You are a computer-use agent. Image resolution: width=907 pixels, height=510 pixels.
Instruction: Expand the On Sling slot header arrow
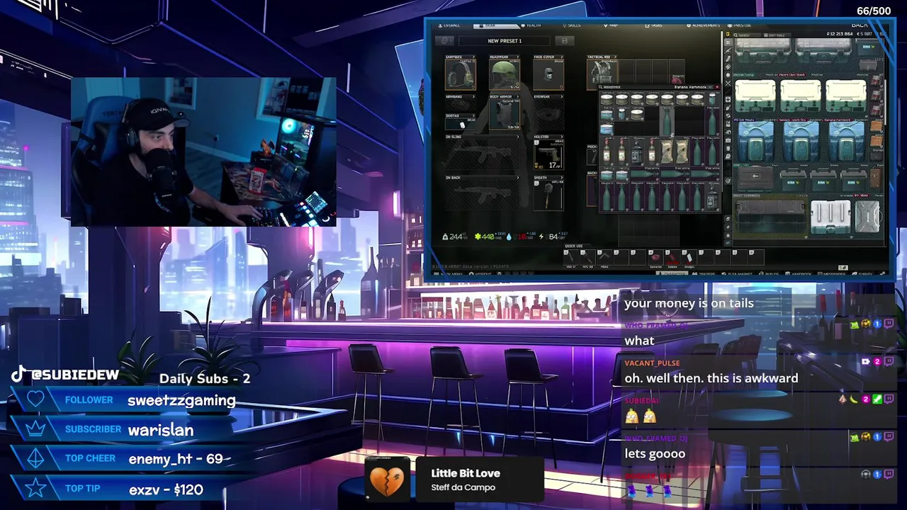pos(518,137)
